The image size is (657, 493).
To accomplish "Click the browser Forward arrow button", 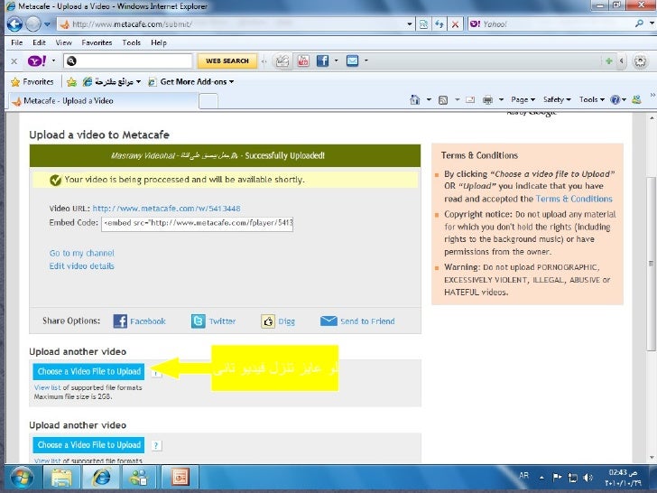I will tap(33, 23).
